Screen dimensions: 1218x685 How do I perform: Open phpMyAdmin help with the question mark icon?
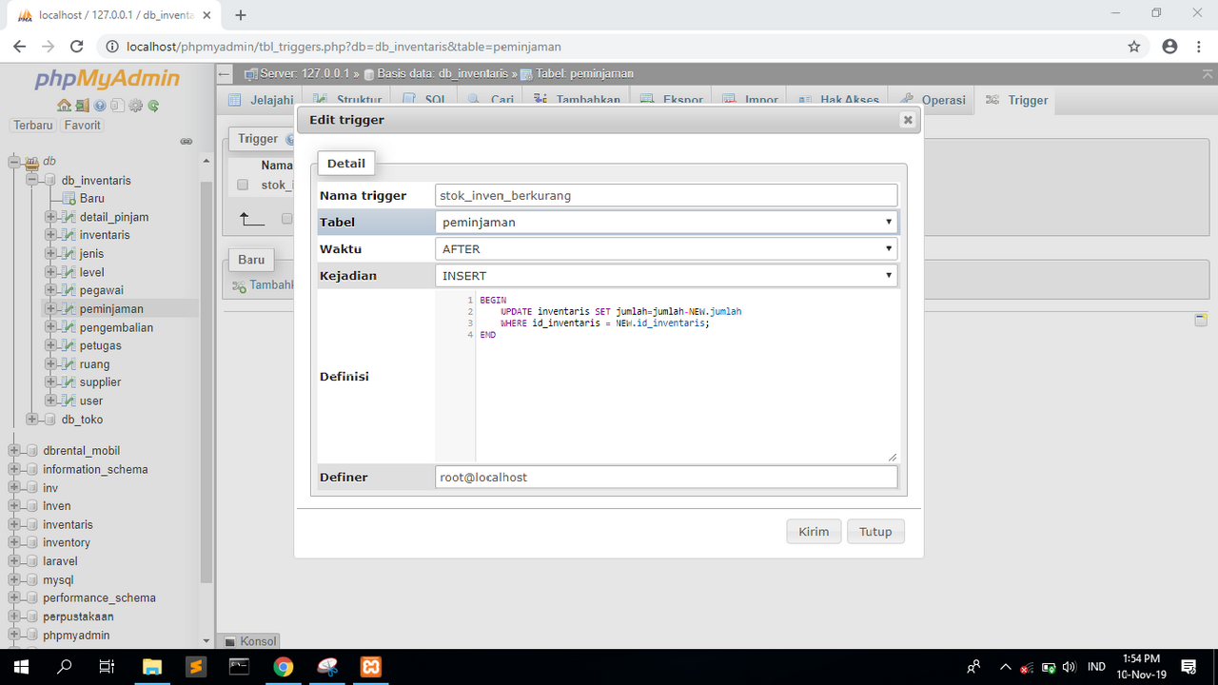pos(100,105)
